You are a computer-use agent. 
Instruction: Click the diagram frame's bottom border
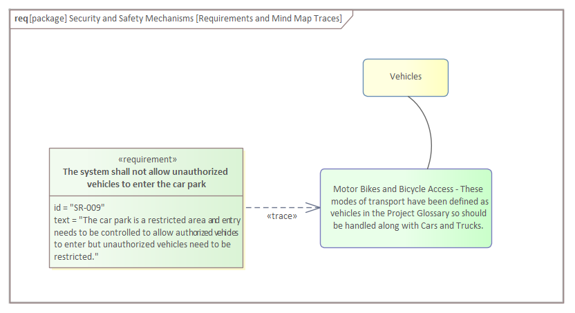pos(287,302)
